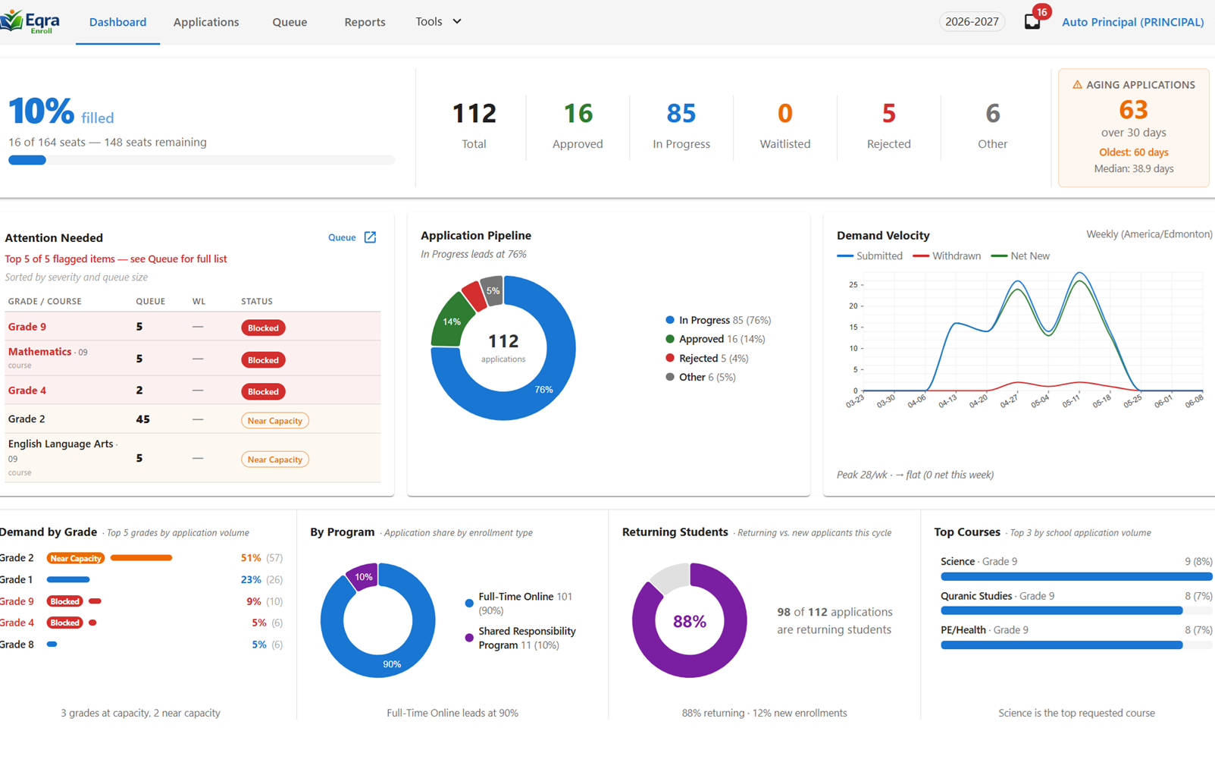The image size is (1215, 759).
Task: Toggle the Full-Time Online legend entry
Action: [x=519, y=604]
